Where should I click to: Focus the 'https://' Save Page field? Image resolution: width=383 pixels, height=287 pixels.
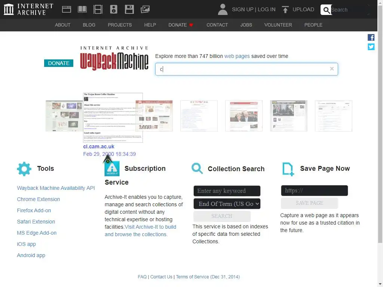tap(314, 191)
